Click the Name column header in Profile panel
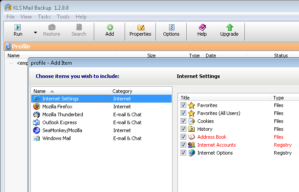 pyautogui.click(x=60, y=55)
